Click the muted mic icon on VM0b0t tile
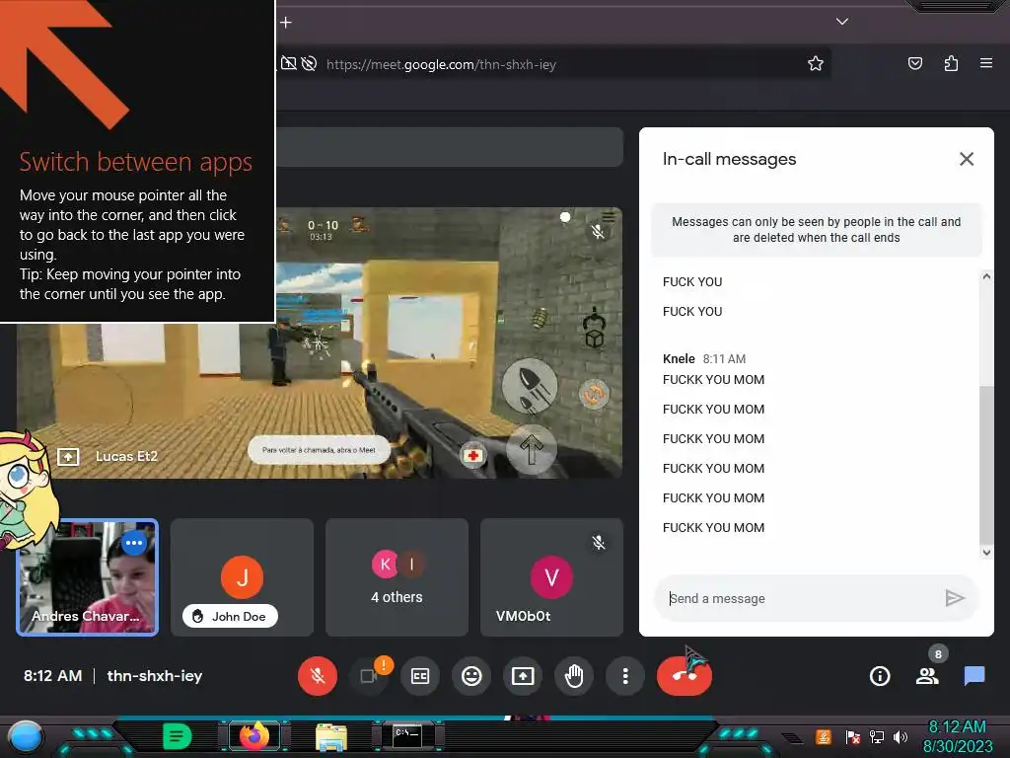1010x758 pixels. tap(599, 543)
